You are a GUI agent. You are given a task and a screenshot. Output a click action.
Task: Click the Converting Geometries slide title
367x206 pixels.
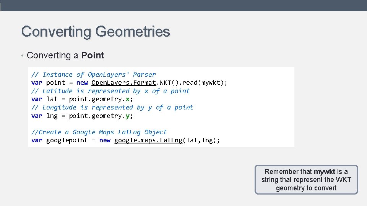click(96, 31)
